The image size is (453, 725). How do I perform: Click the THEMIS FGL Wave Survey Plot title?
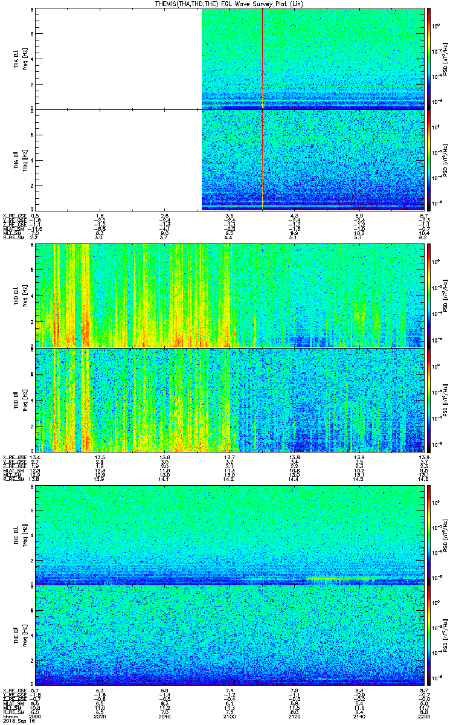(x=228, y=4)
